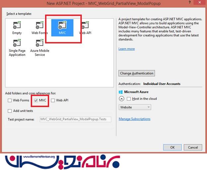Enable the Web Forms references checkbox
Image resolution: width=207 pixels, height=170 pixels.
coord(10,100)
